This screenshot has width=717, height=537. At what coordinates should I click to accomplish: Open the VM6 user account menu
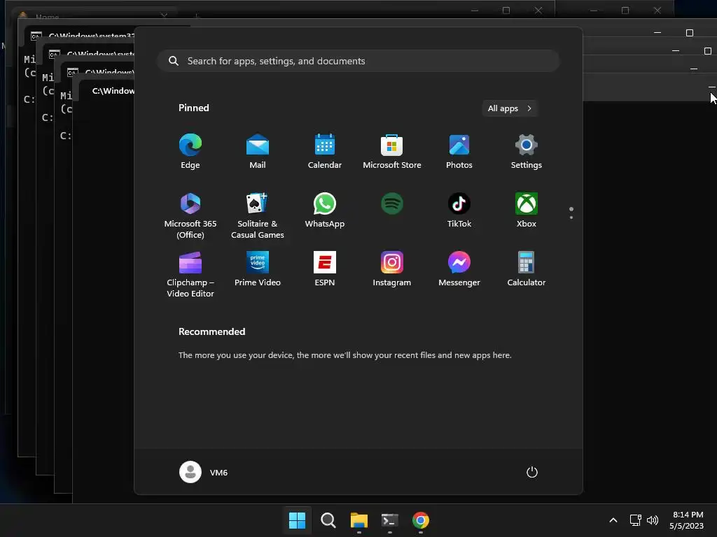click(204, 472)
